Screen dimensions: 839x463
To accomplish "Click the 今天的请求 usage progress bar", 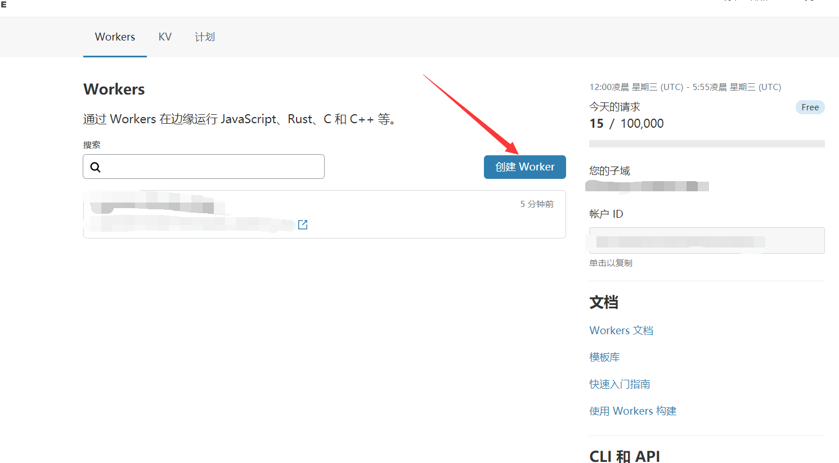I will (707, 144).
